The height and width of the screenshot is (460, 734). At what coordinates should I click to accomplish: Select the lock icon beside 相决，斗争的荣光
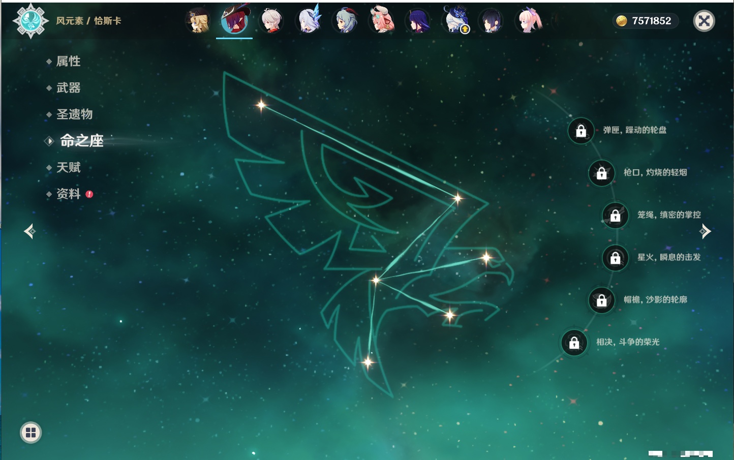point(574,343)
